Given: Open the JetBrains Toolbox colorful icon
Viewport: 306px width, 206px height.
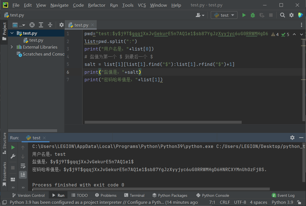Looking at the screenshot, I should (300, 15).
